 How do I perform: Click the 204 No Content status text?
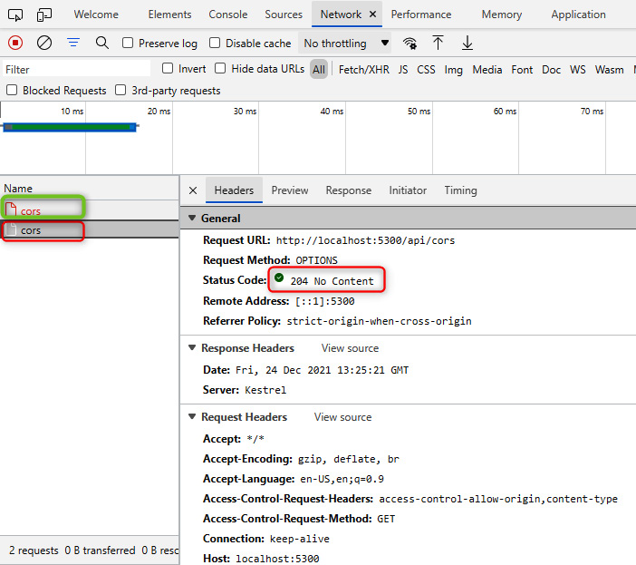(332, 281)
